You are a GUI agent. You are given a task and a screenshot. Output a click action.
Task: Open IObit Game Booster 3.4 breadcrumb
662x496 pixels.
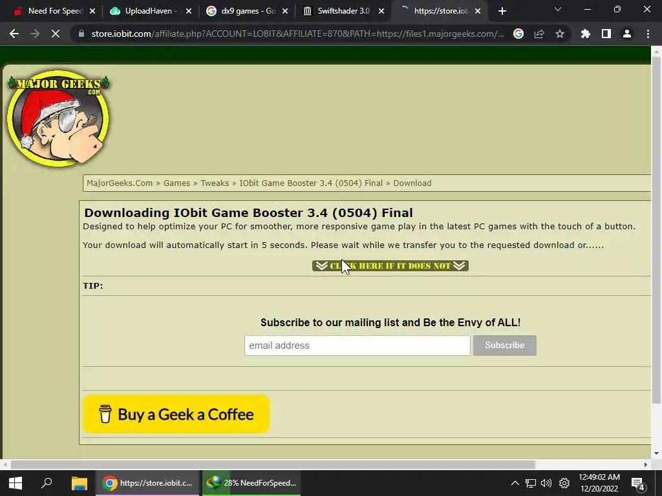point(311,183)
